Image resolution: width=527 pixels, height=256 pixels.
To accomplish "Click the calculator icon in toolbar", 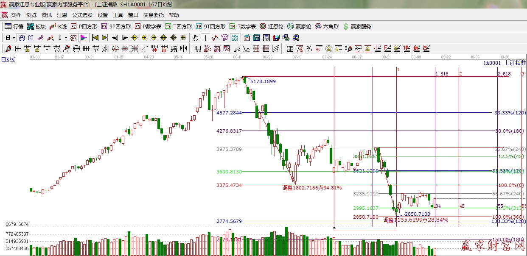I will click(256, 38).
